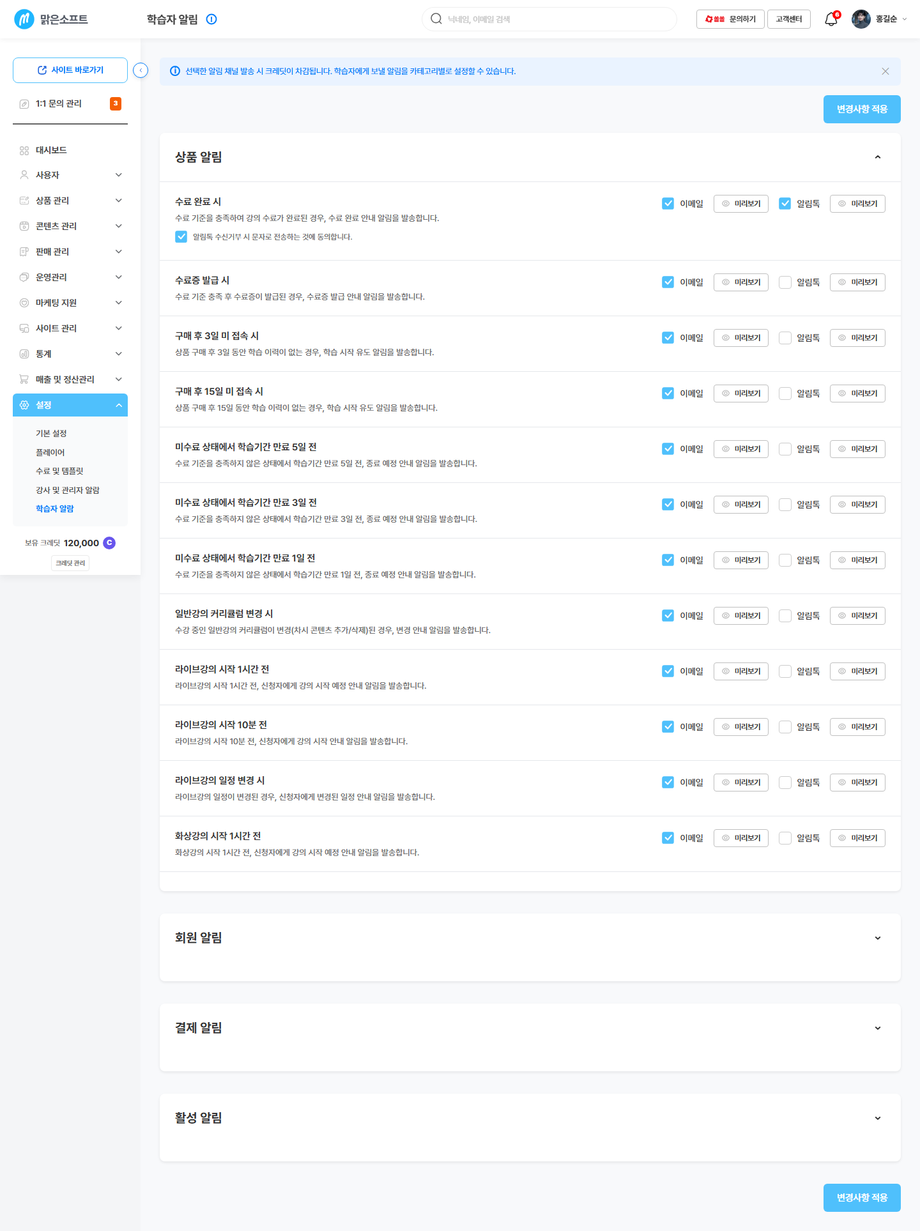
Task: Click the bottom 변경사항 적용 button
Action: pyautogui.click(x=862, y=1198)
